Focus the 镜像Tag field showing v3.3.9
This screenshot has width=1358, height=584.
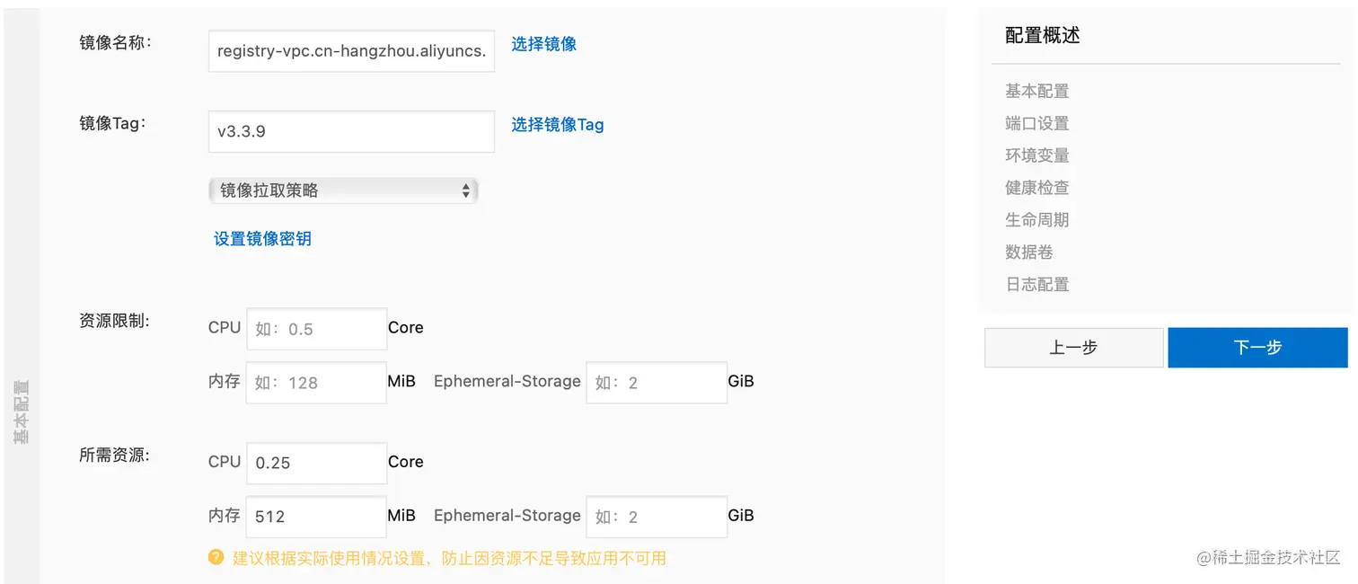point(351,131)
